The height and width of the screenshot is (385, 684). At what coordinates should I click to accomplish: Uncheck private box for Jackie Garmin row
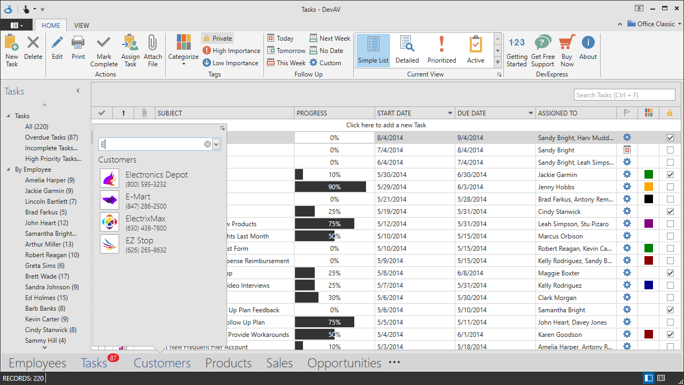[670, 175]
